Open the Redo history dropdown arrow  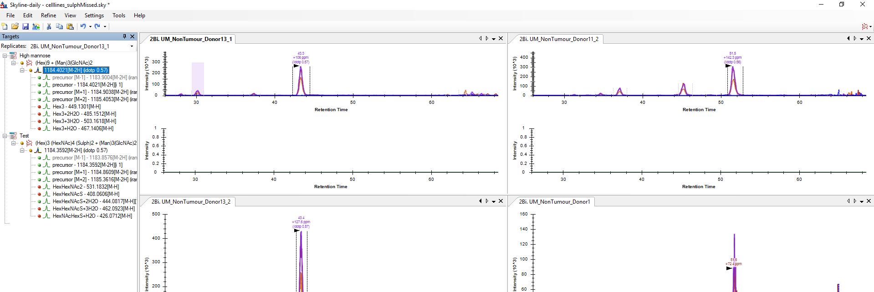pyautogui.click(x=105, y=26)
